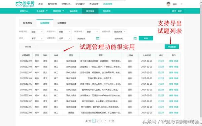The width and height of the screenshot is (202, 126).
Task: Click 隐藏 for question 1020512306
Action: (176, 78)
